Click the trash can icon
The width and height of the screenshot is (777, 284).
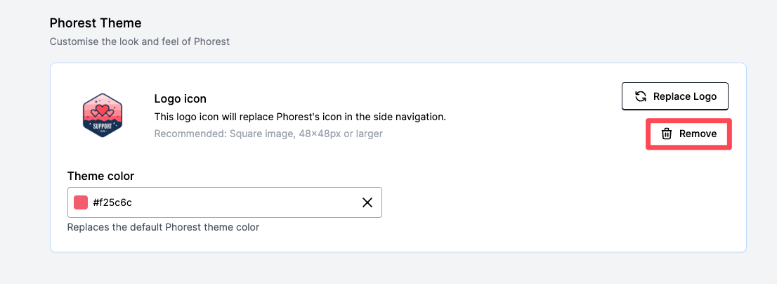tap(667, 134)
